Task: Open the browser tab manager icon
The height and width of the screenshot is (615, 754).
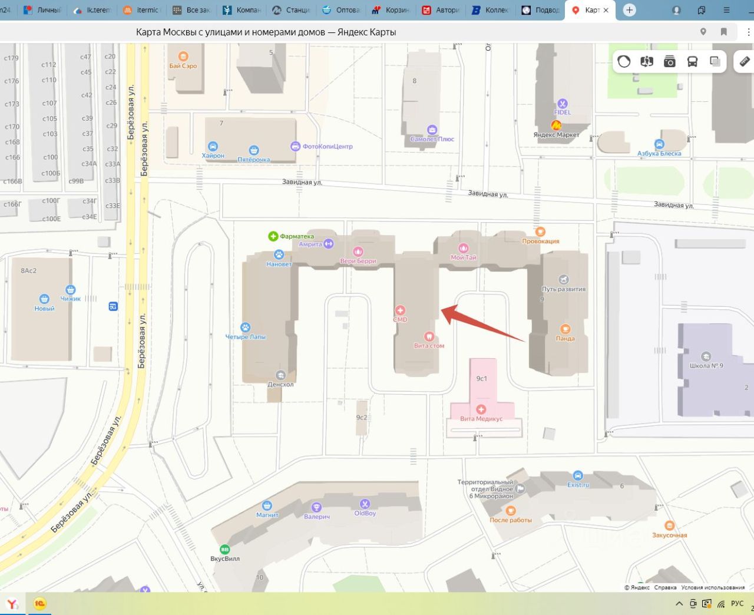Action: tap(702, 10)
